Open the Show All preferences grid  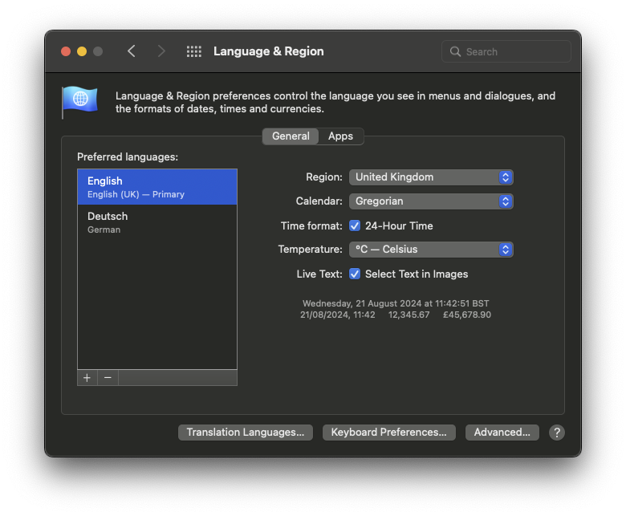193,51
